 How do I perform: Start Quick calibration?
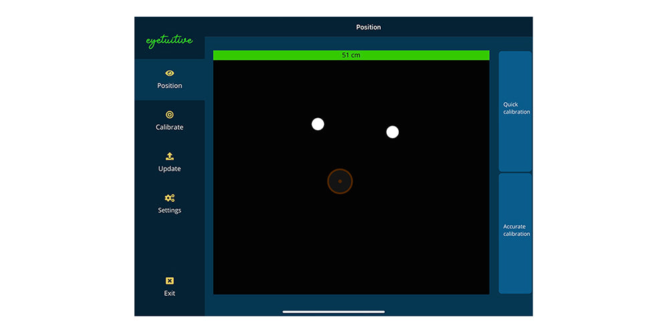pos(515,109)
